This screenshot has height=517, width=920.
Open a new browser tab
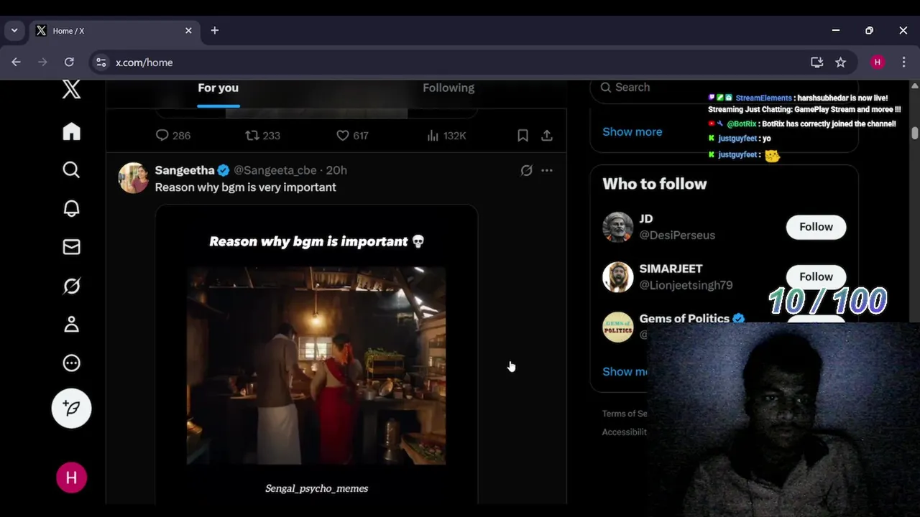(x=214, y=31)
